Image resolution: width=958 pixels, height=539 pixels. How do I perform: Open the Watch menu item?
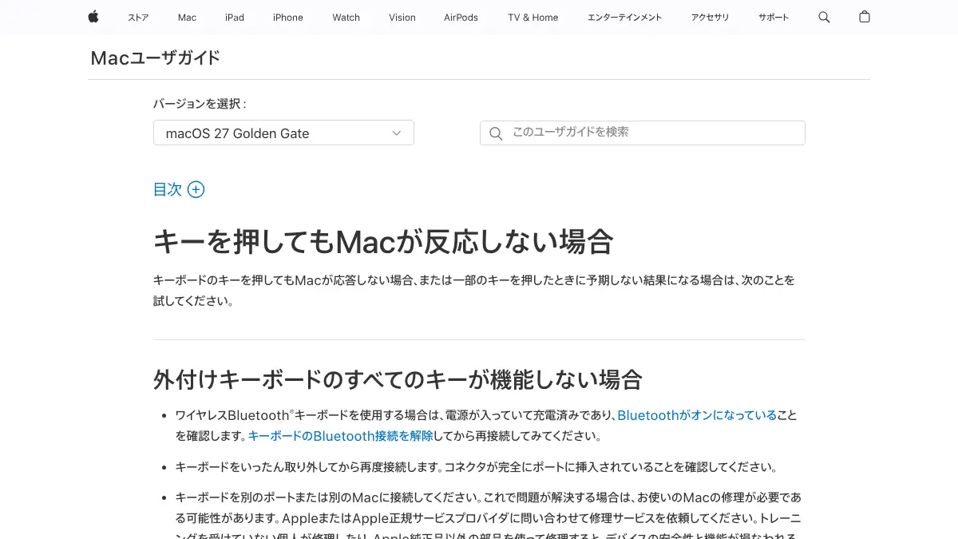[346, 18]
